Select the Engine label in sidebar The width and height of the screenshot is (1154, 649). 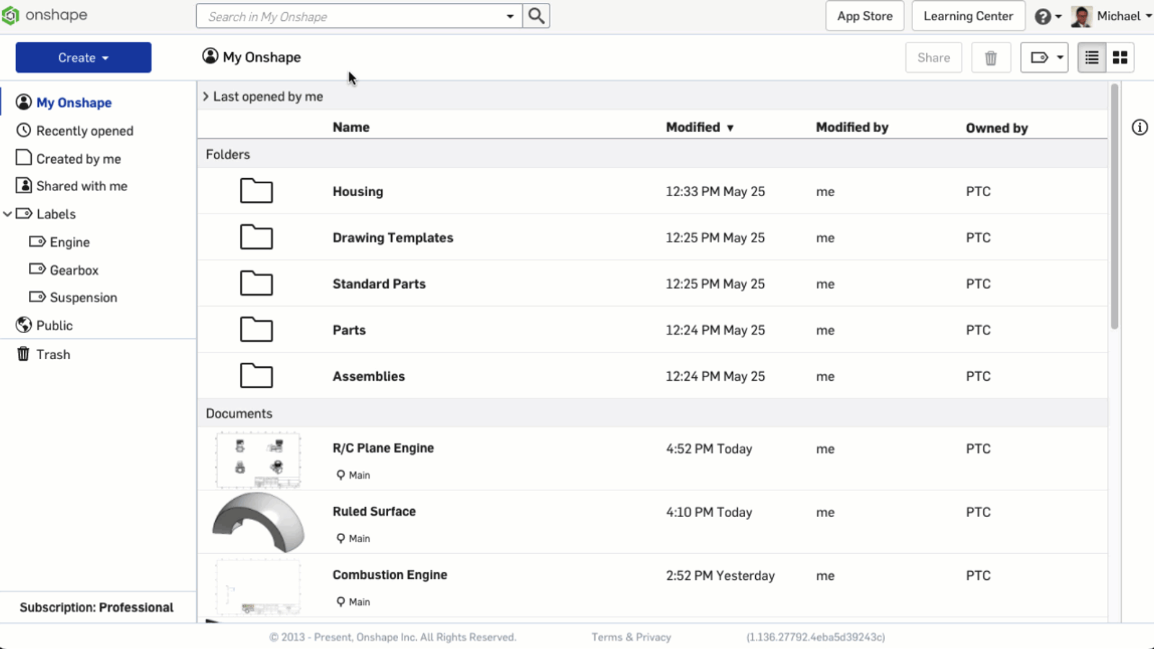(x=69, y=242)
